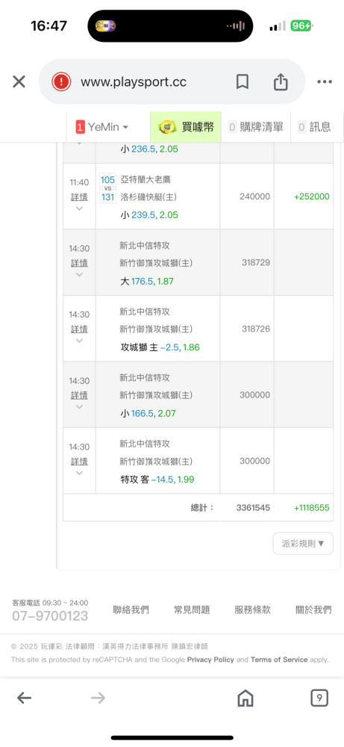Screen dimensions: 344x747
Task: Open the 購牌清單 tab
Action: [256, 127]
